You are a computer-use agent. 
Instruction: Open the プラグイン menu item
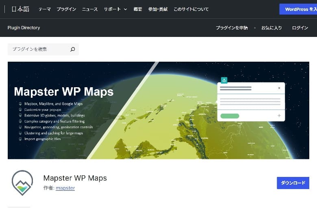pos(66,9)
